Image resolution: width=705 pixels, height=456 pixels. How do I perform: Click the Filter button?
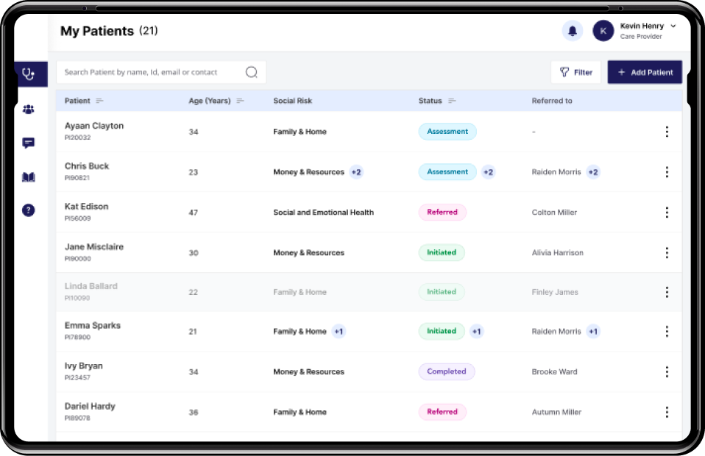(x=575, y=72)
